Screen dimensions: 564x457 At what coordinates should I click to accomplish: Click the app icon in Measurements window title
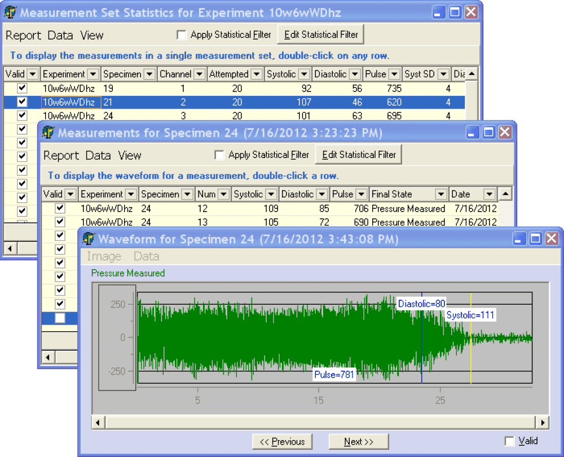[x=48, y=133]
